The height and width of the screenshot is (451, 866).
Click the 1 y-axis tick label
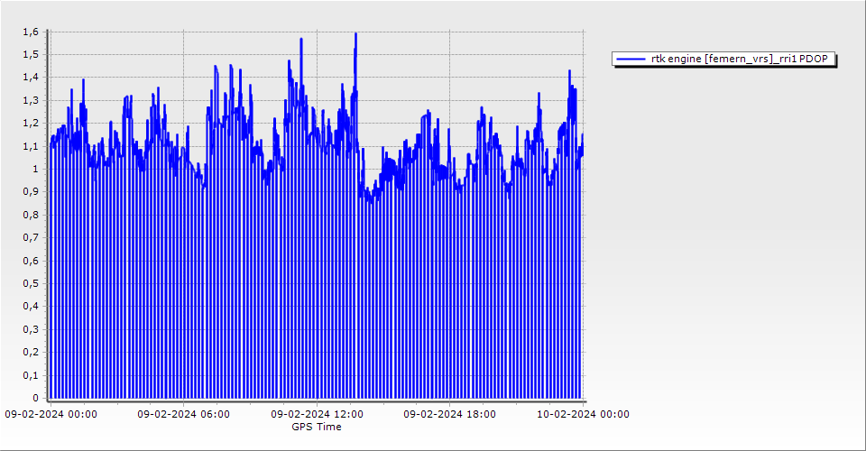click(x=34, y=169)
